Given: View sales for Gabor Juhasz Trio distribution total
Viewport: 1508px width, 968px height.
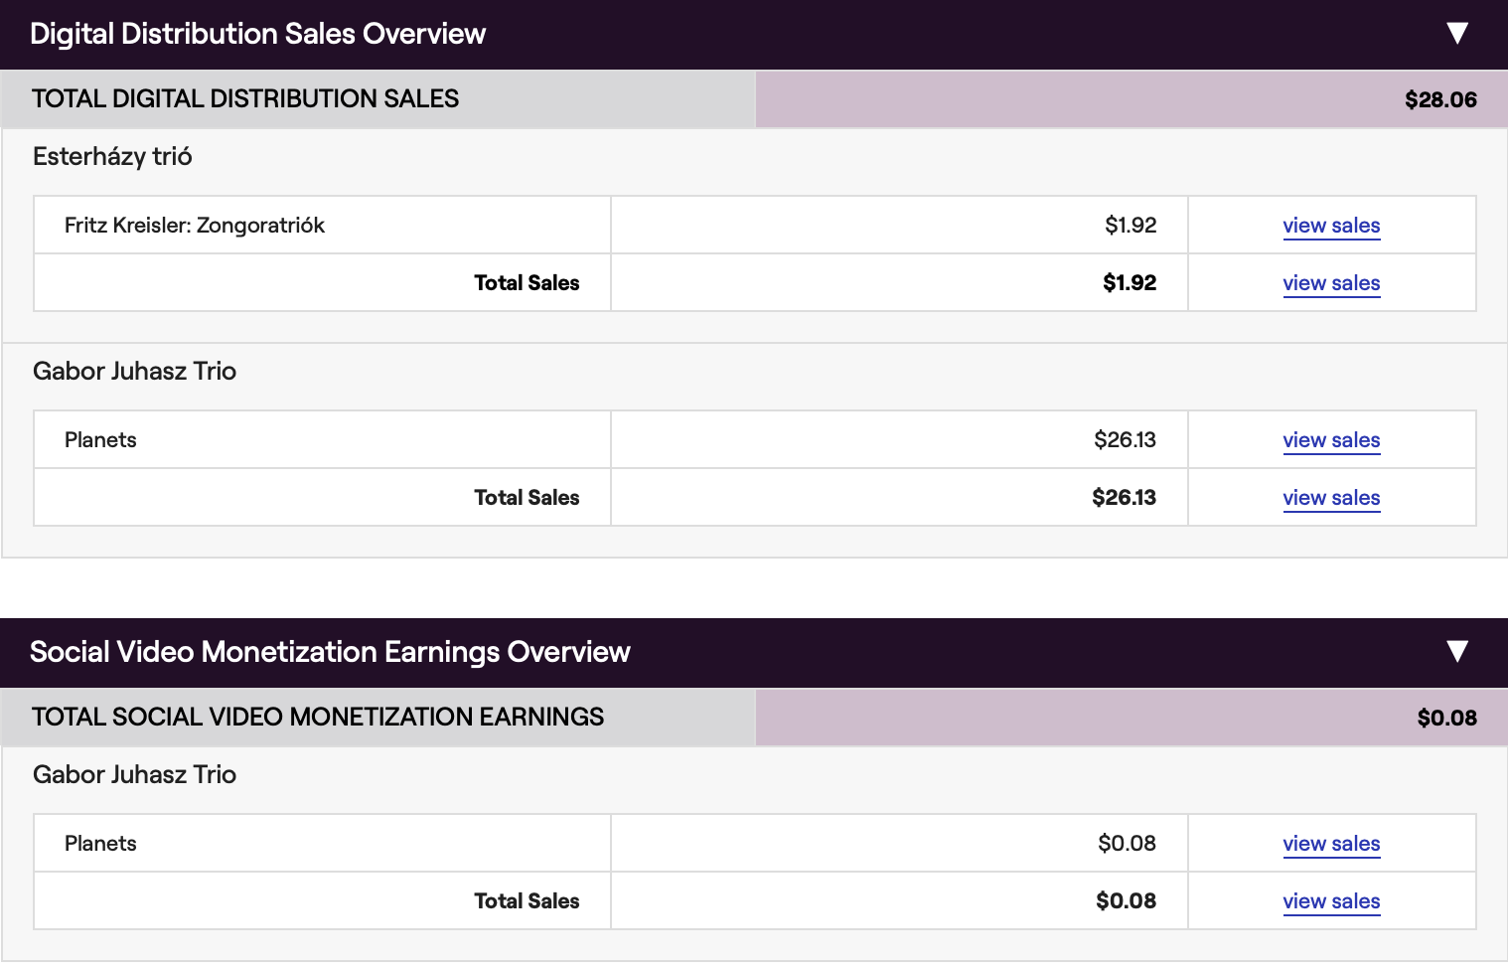Looking at the screenshot, I should tap(1331, 498).
